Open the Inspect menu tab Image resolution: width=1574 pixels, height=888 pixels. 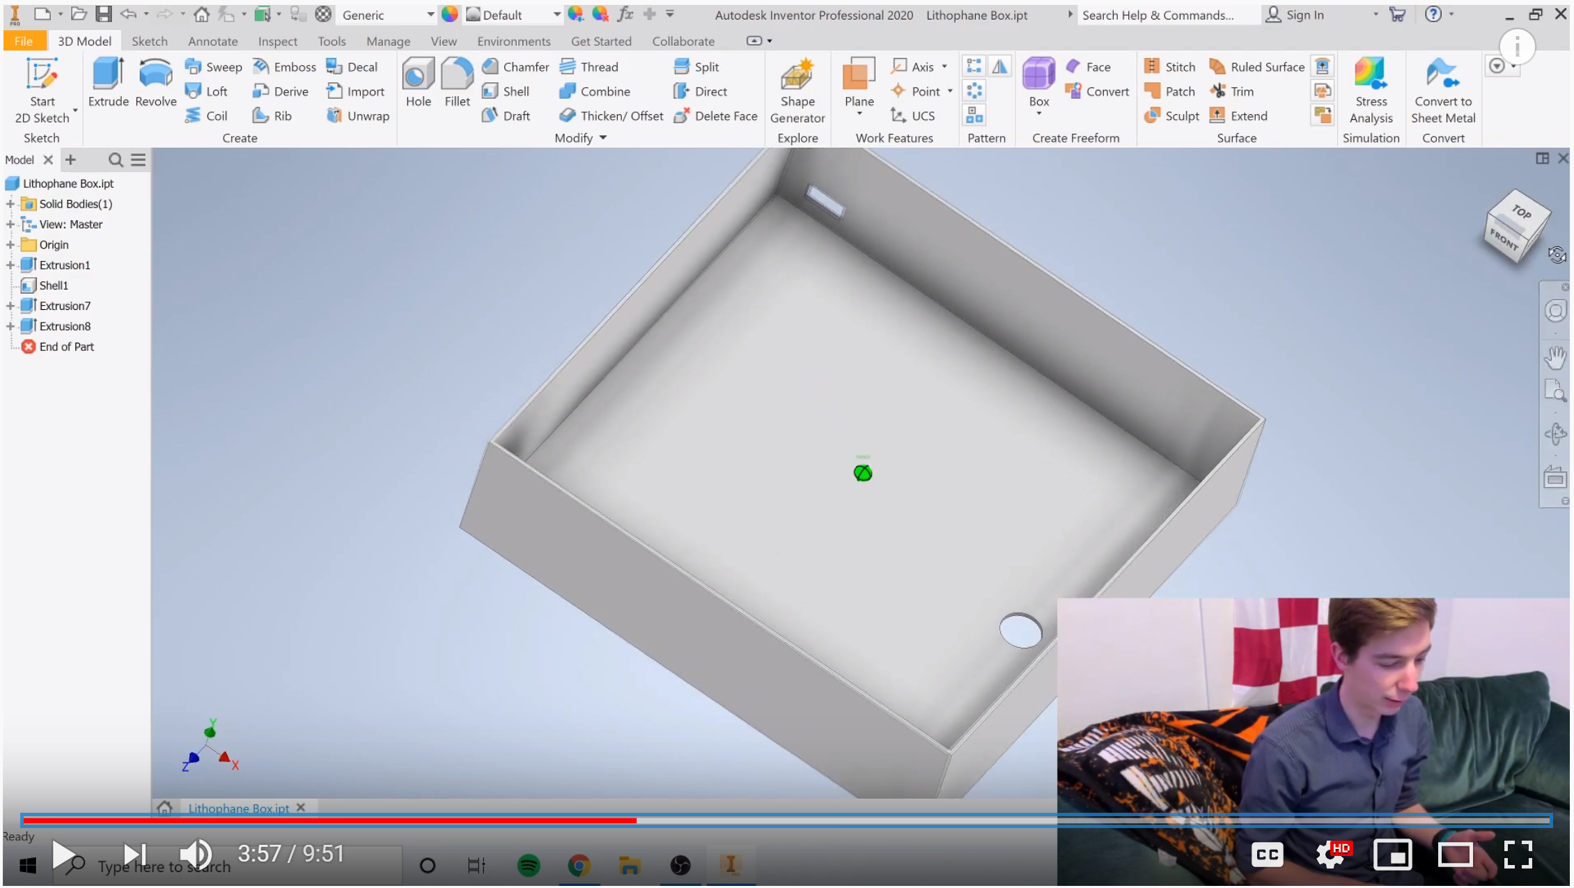[x=277, y=41]
